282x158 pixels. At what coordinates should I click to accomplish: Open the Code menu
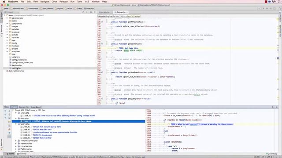[54, 2]
